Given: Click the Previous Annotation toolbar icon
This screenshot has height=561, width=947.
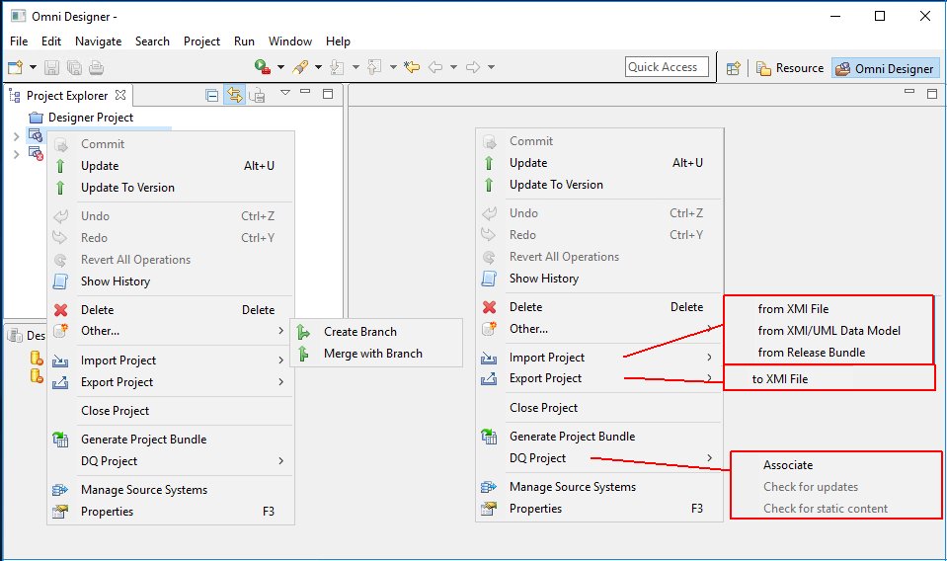Looking at the screenshot, I should [374, 67].
